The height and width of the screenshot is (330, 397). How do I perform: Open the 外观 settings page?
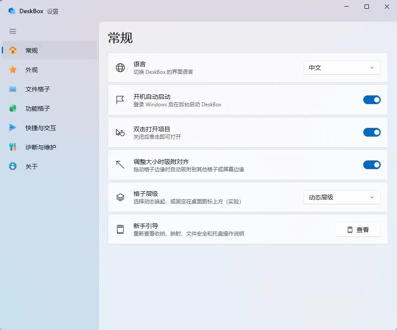49,69
